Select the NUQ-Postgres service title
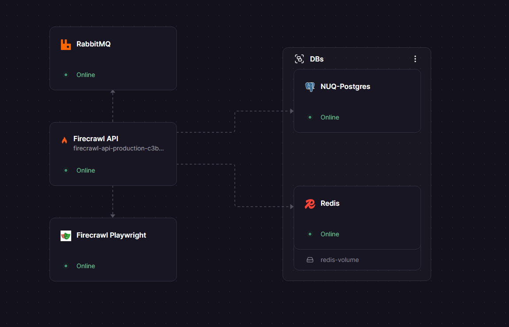The height and width of the screenshot is (327, 509). pos(345,87)
